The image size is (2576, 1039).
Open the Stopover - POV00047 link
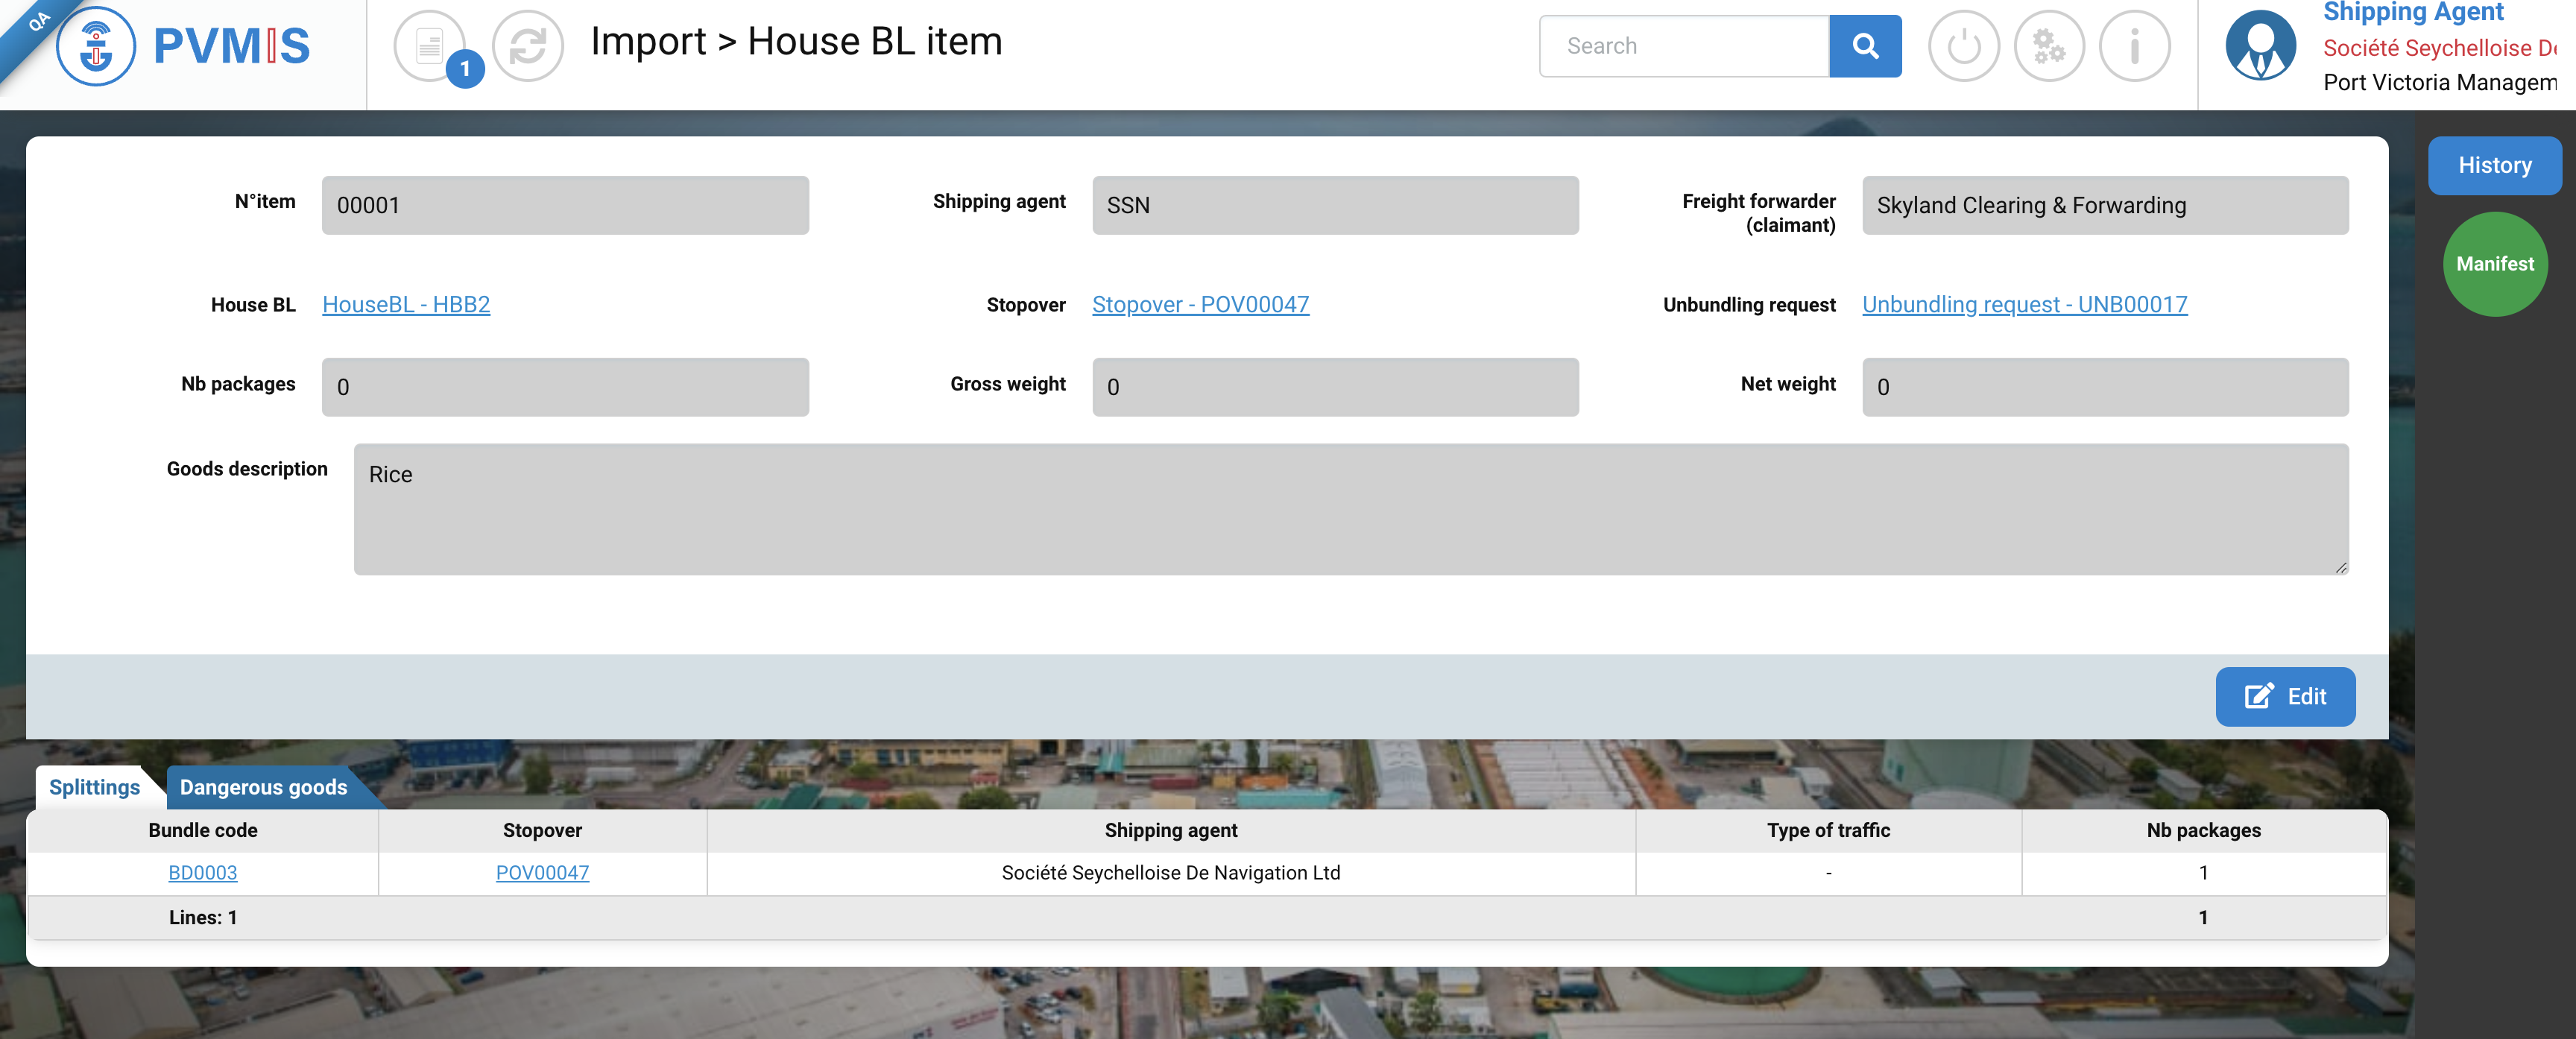pyautogui.click(x=1200, y=304)
